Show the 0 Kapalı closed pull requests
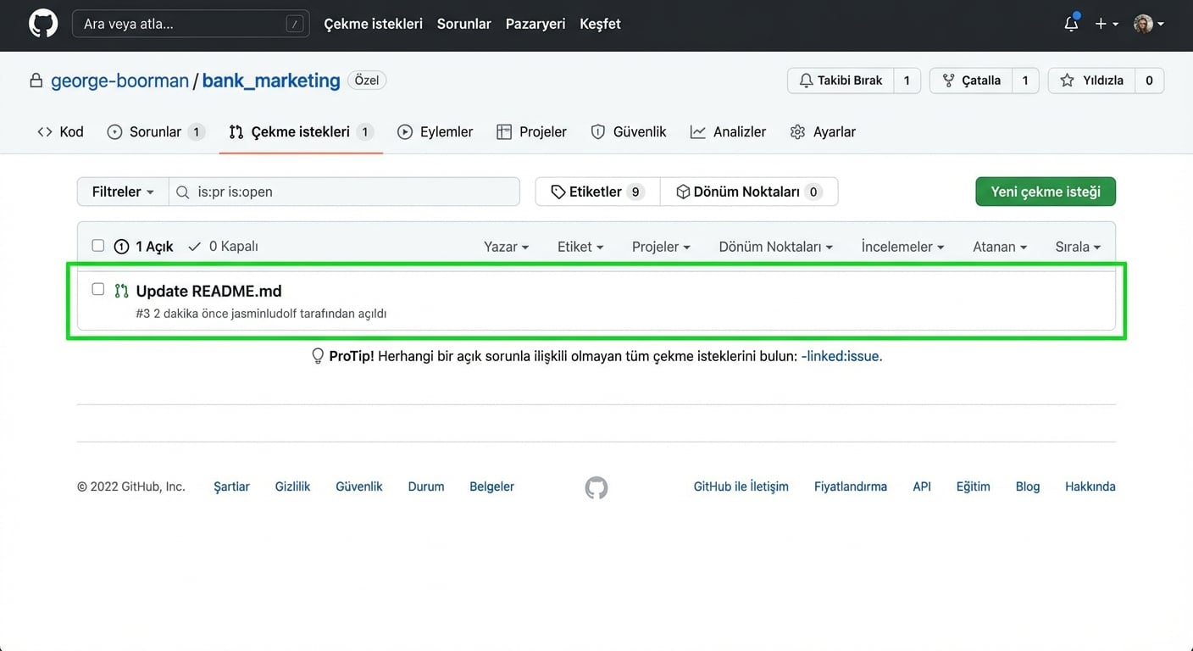The width and height of the screenshot is (1193, 651). (224, 247)
